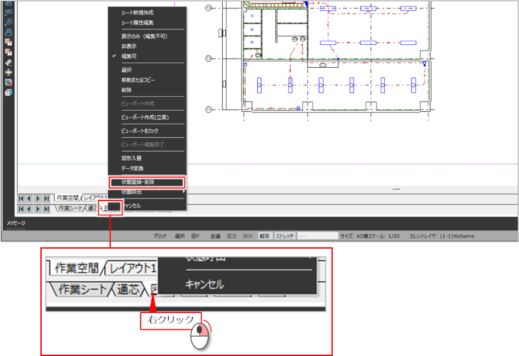Click the circled A text search icon
The height and width of the screenshot is (356, 519).
pos(9,21)
